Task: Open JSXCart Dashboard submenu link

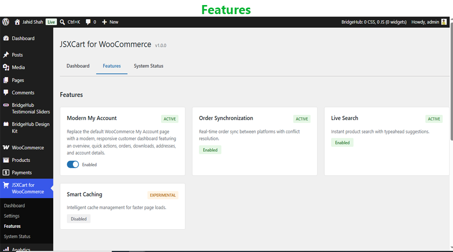Action: (15, 206)
